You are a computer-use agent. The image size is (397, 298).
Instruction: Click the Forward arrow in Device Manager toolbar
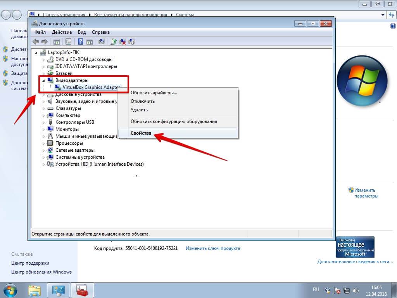pyautogui.click(x=44, y=42)
